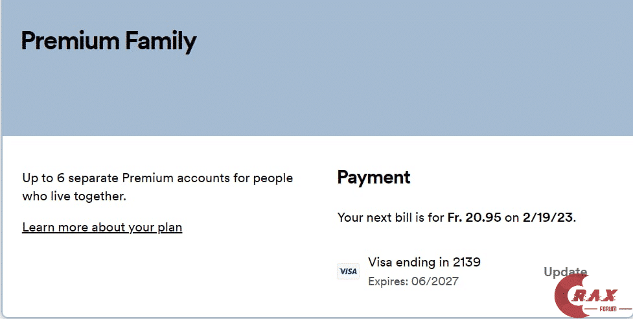Click the Expires 06/2027 card expiry text
The height and width of the screenshot is (319, 633).
(x=413, y=281)
